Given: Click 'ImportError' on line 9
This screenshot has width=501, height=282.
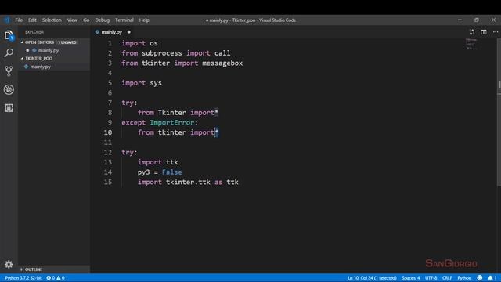Looking at the screenshot, I should 172,122.
